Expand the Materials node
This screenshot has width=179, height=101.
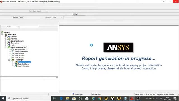point(6,39)
